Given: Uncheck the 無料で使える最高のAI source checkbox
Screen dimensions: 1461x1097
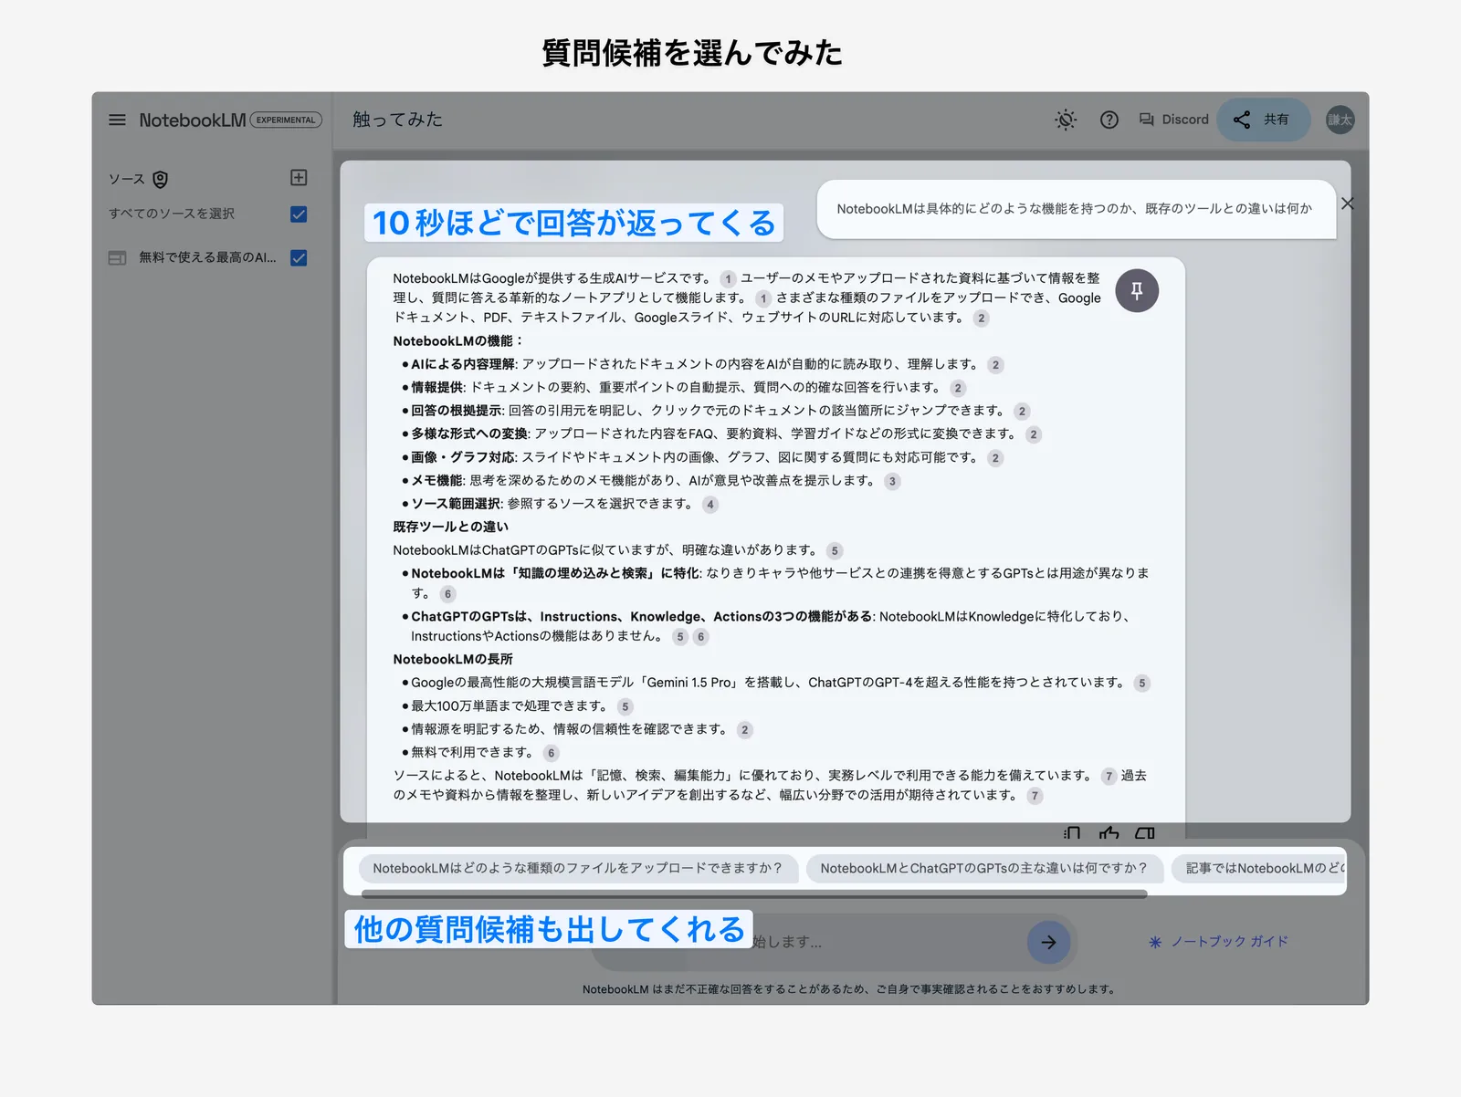Looking at the screenshot, I should click(x=299, y=257).
